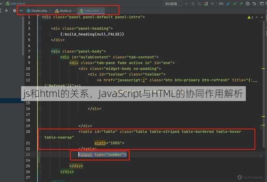This screenshot has width=267, height=182.
Task: Toggle closing div fold on line 19
Action: click(x=40, y=126)
